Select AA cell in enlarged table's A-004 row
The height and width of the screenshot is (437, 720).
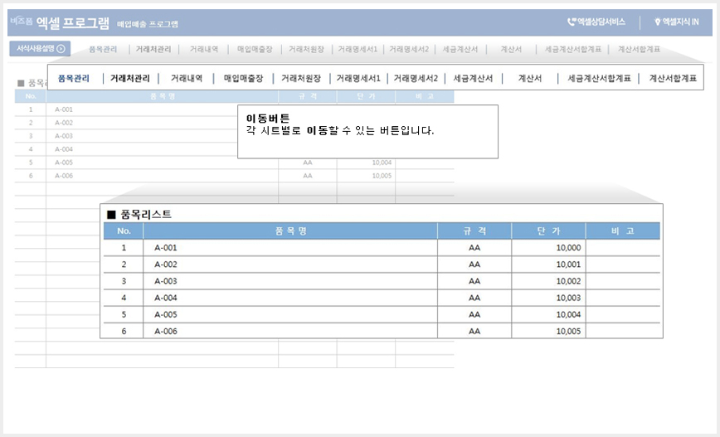coord(474,298)
